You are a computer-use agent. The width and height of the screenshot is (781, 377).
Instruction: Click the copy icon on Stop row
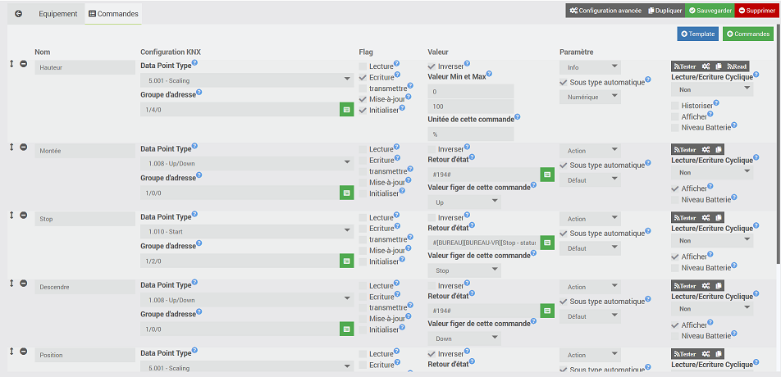pos(719,217)
